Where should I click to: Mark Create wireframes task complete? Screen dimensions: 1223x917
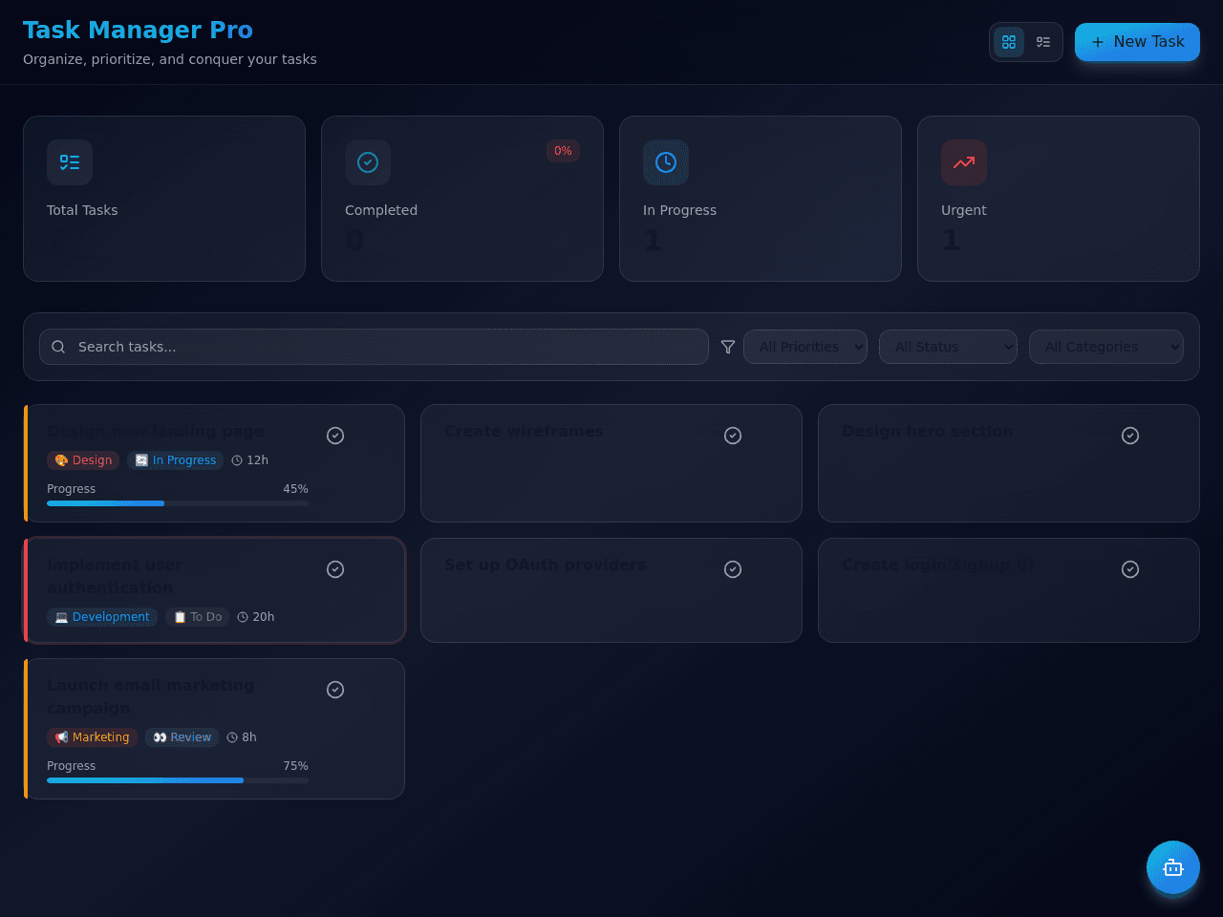[x=733, y=436]
